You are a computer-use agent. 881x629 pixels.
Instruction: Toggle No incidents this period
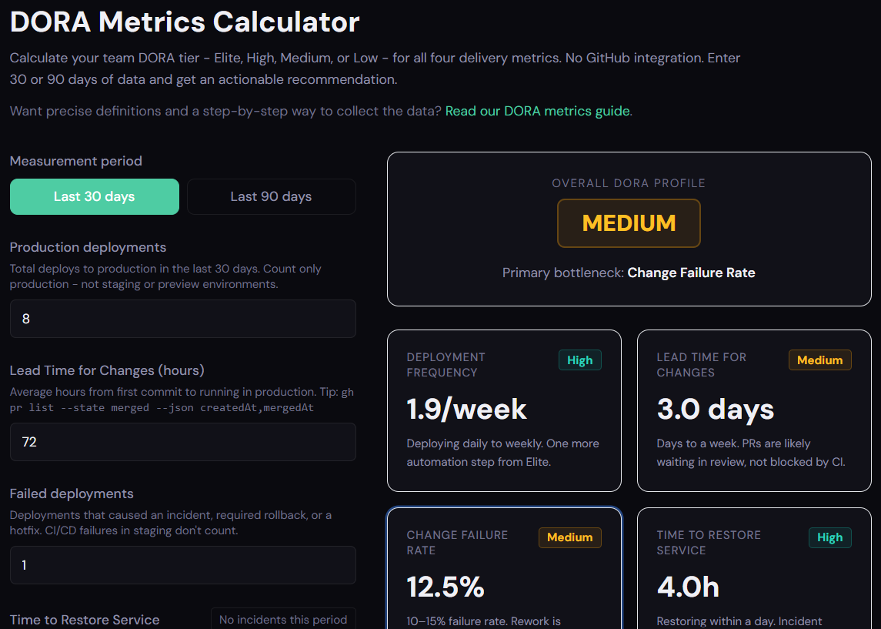(283, 619)
